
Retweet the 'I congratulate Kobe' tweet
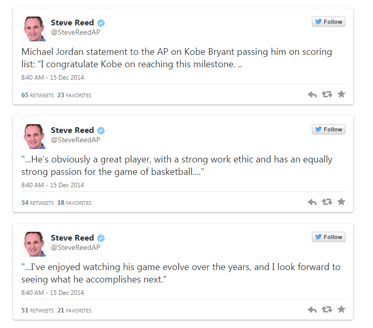tap(327, 95)
